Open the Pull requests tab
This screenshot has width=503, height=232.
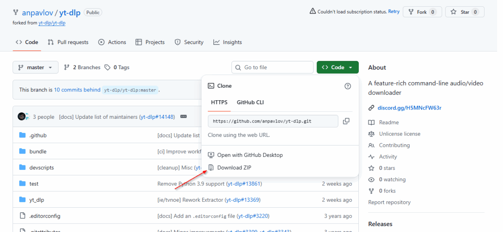pos(68,42)
